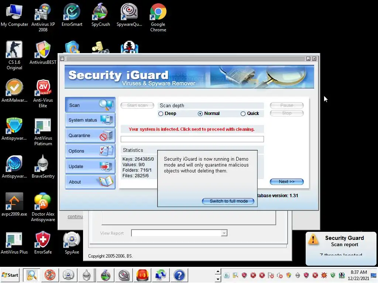Launch SpyCrush desktop shortcut
The image size is (378, 283).
(x=100, y=15)
